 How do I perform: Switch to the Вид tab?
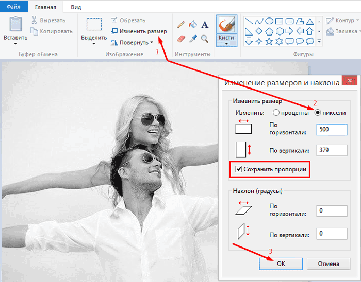tap(76, 7)
